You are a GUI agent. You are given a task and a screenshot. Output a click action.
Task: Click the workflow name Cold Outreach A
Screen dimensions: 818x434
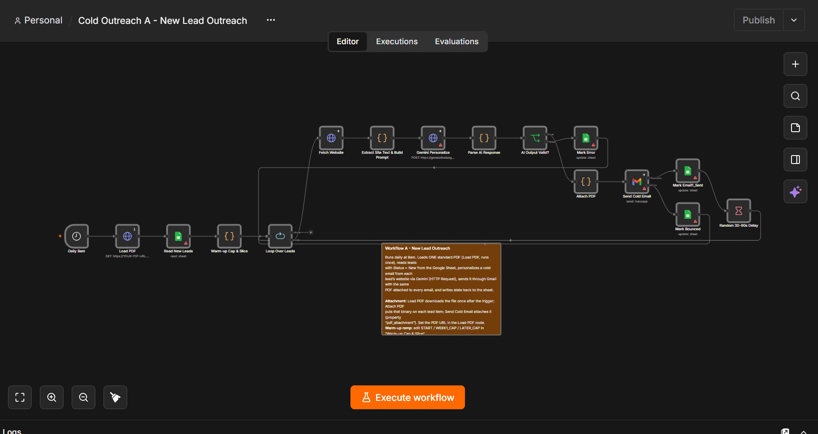(x=163, y=21)
